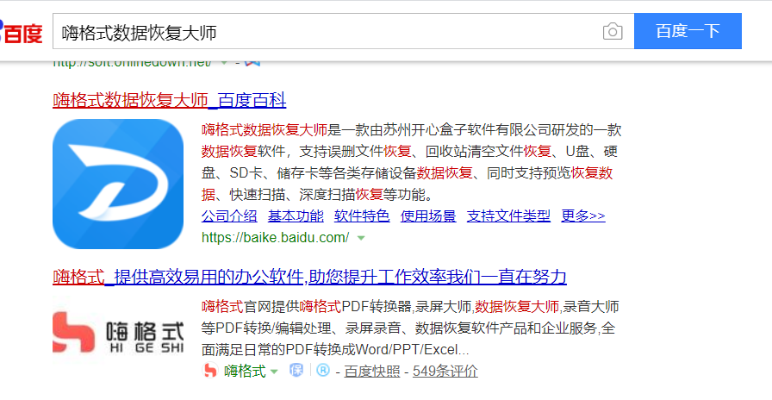The image size is (772, 400).
Task: Open the 软件特色 sublink
Action: pyautogui.click(x=362, y=216)
